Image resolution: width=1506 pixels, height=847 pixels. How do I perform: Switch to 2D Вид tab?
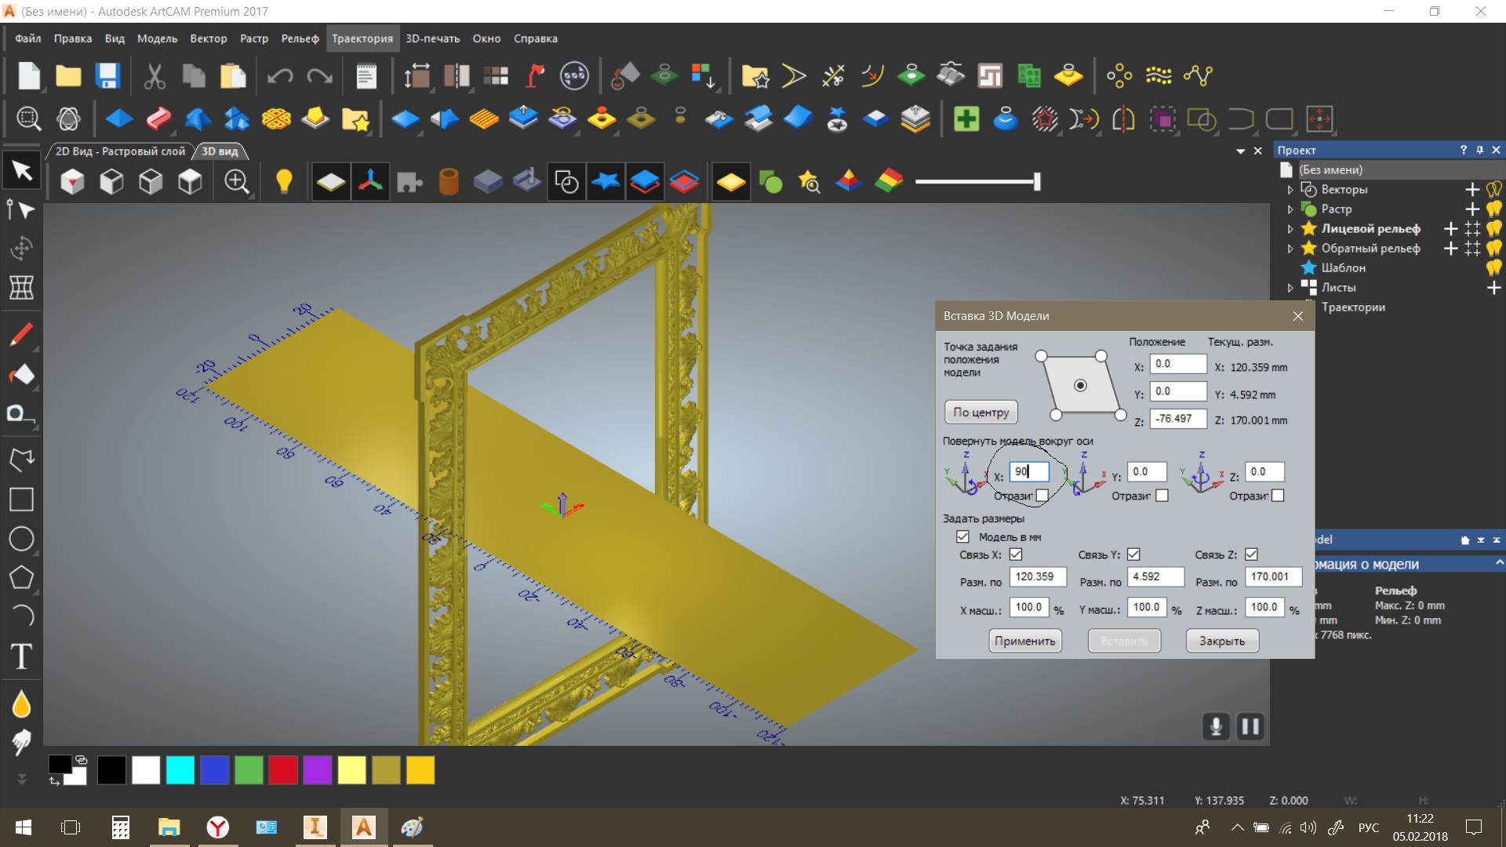(120, 151)
